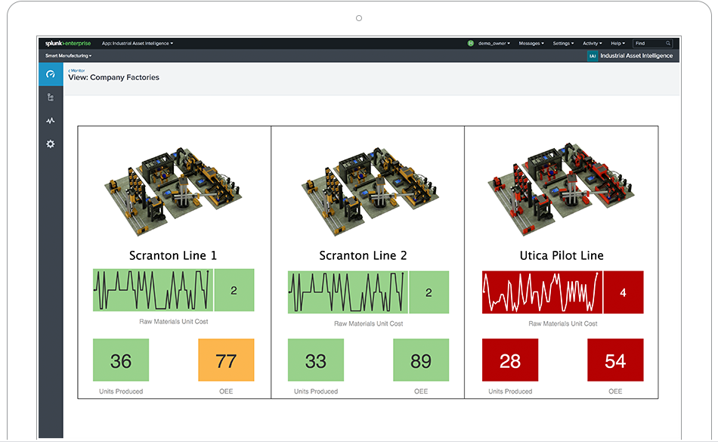The width and height of the screenshot is (718, 442).
Task: Click Raw Materials Unit Cost label under Scranton Line 1
Action: pyautogui.click(x=174, y=322)
